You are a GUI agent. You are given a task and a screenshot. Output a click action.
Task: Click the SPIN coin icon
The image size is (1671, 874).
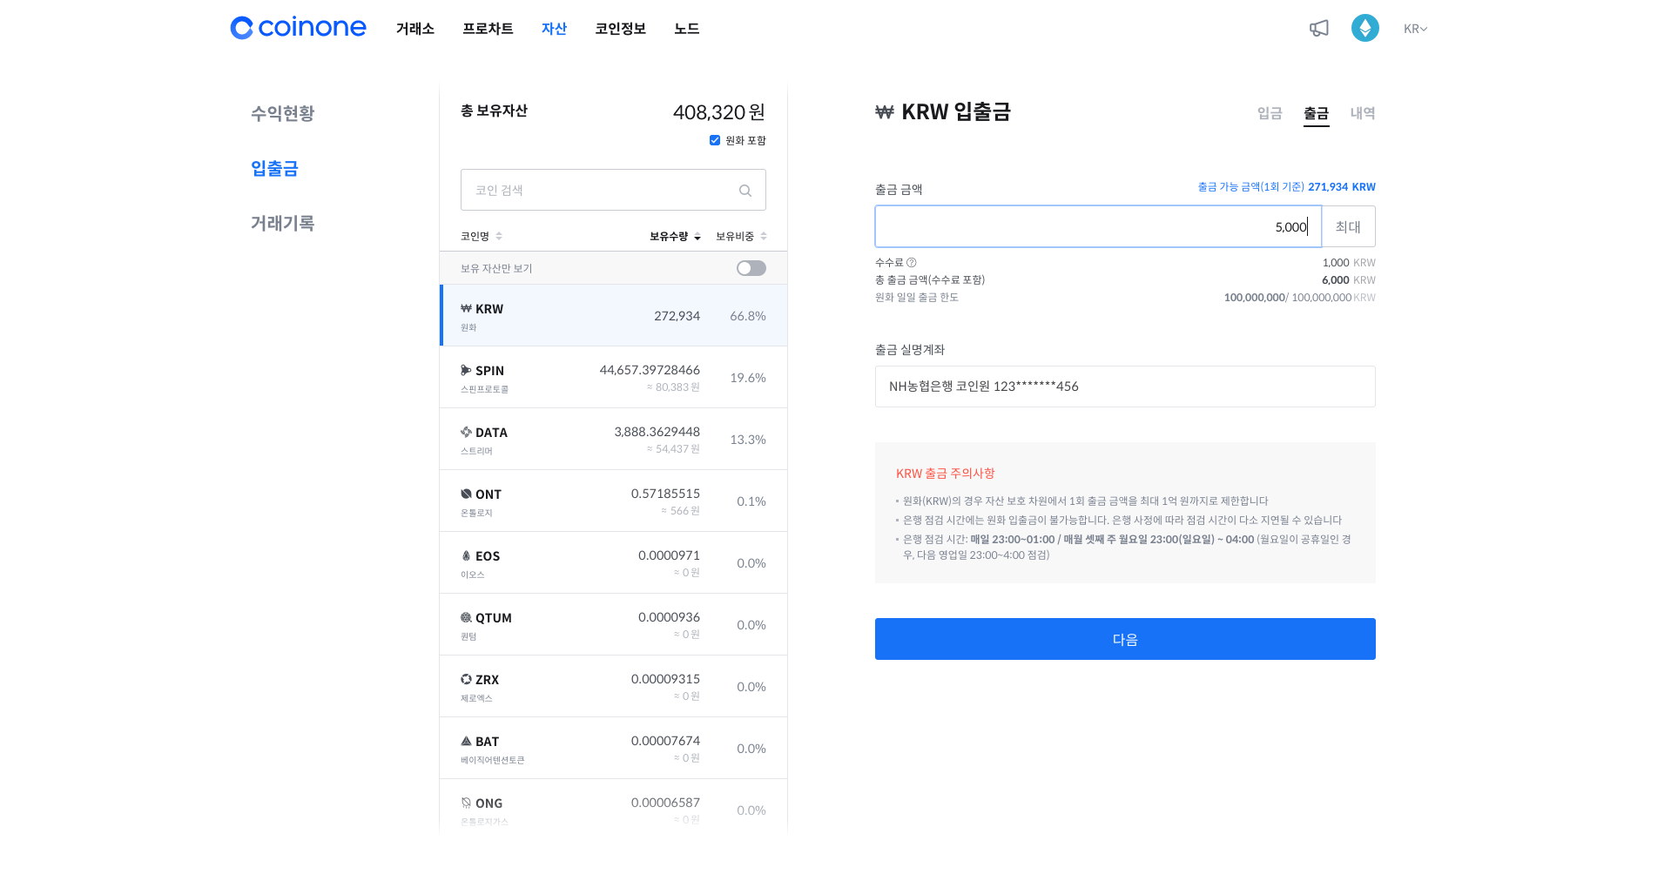466,370
